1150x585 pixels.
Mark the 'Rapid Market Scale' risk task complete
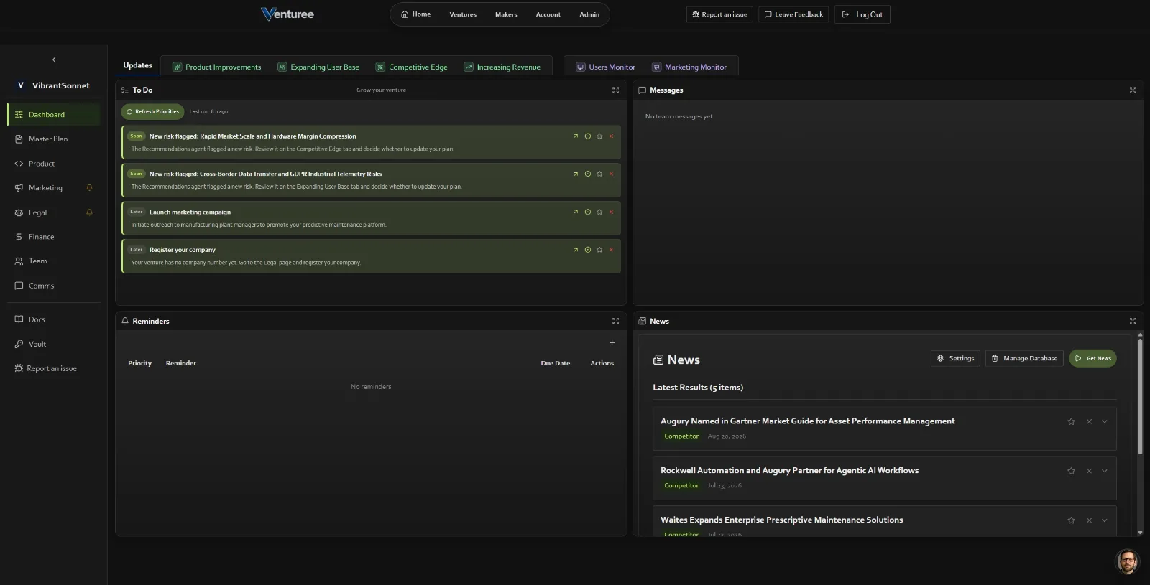pos(588,136)
